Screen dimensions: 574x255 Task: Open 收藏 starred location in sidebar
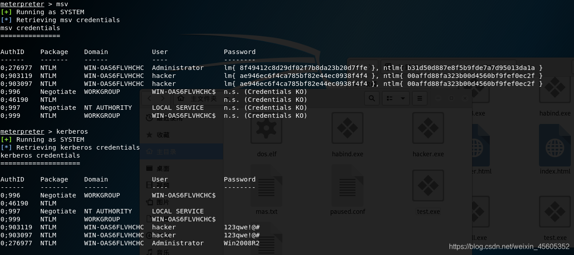tap(182, 135)
